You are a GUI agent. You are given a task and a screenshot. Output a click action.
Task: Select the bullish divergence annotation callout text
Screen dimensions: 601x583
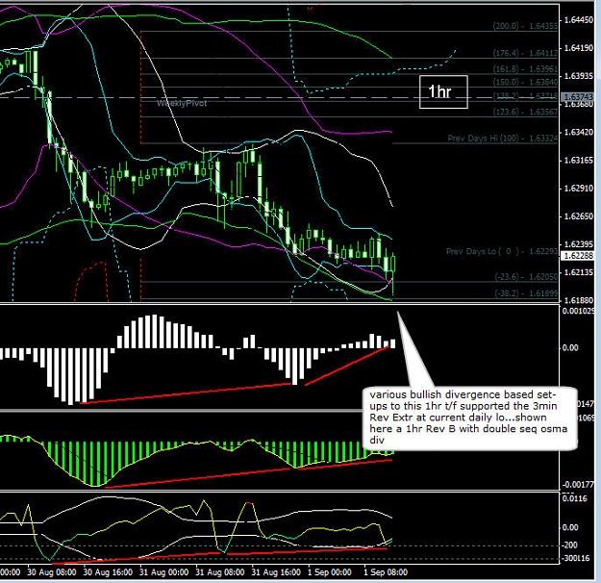[x=468, y=418]
